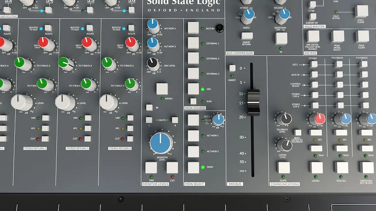Click the black Talkback Level knob
Image resolution: width=376 pixels, height=211 pixels.
click(x=284, y=119)
